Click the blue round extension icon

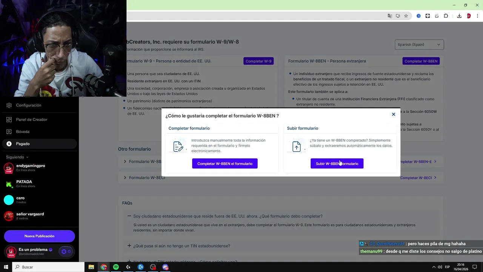[x=418, y=16]
